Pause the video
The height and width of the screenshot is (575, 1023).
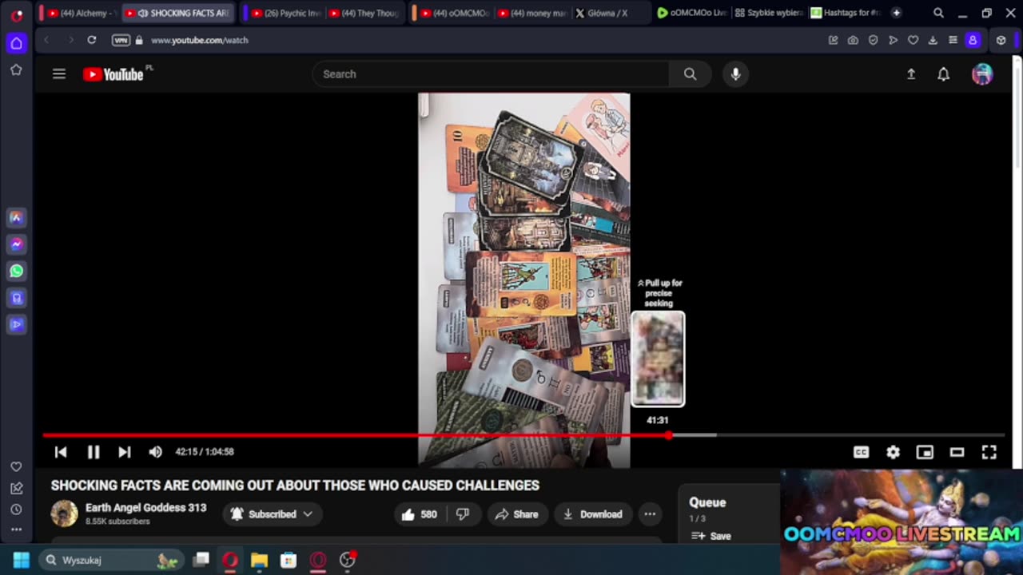[93, 452]
